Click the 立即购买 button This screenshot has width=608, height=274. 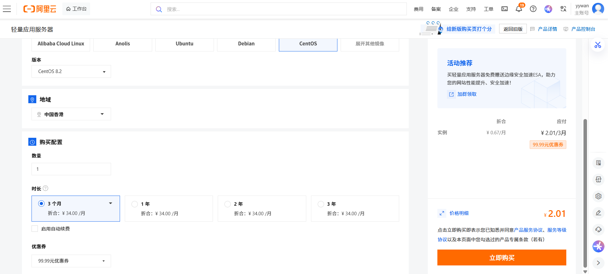point(501,257)
